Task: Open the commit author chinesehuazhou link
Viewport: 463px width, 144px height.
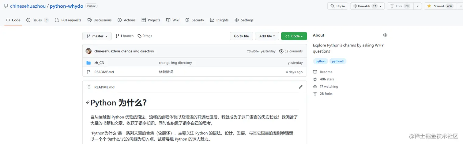Action: coord(107,51)
